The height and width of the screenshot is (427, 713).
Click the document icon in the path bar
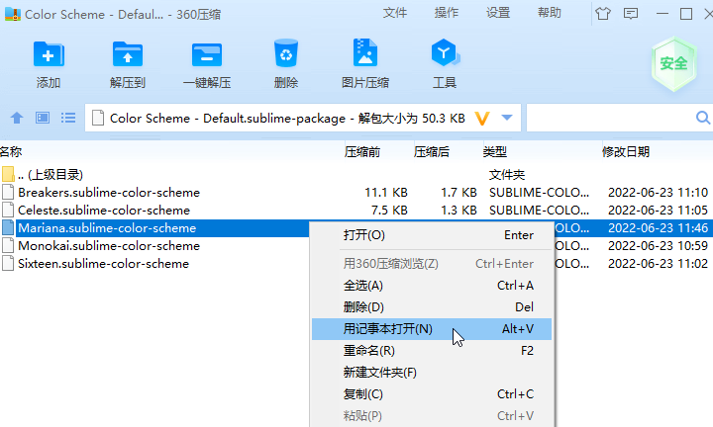click(x=97, y=118)
